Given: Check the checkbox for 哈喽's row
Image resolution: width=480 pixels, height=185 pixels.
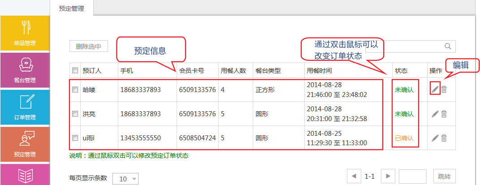Looking at the screenshot, I should click(75, 90).
